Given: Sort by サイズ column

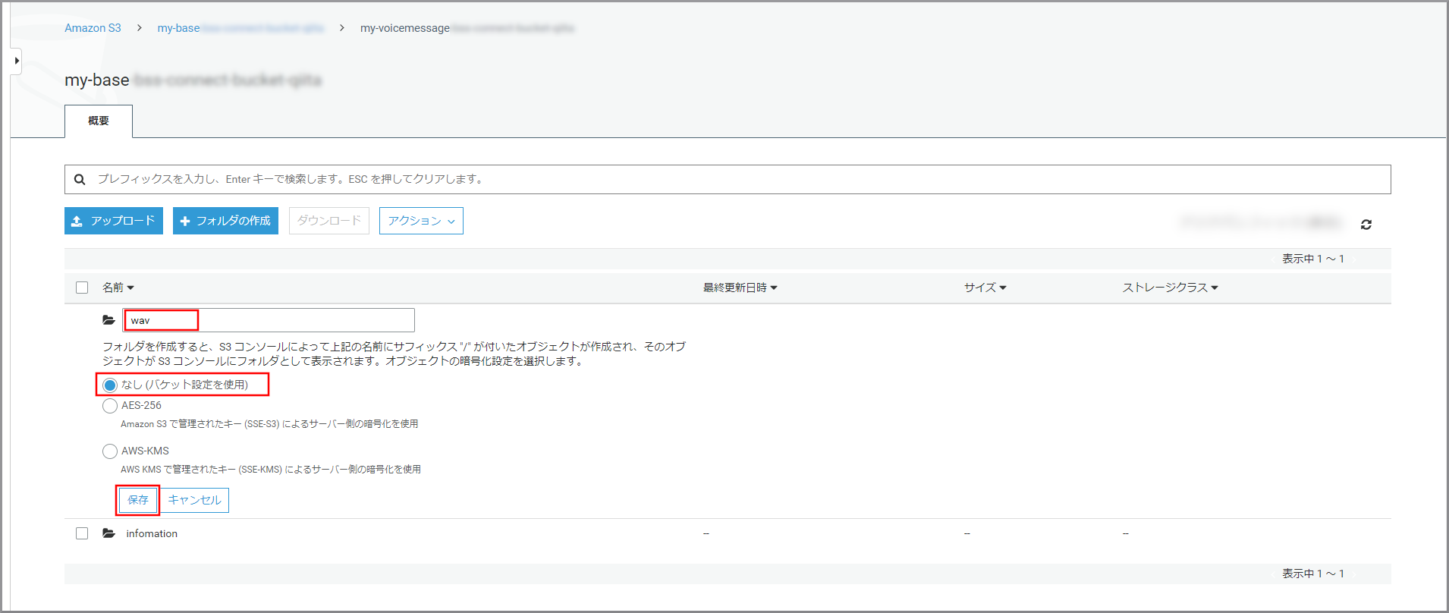Looking at the screenshot, I should tap(985, 288).
